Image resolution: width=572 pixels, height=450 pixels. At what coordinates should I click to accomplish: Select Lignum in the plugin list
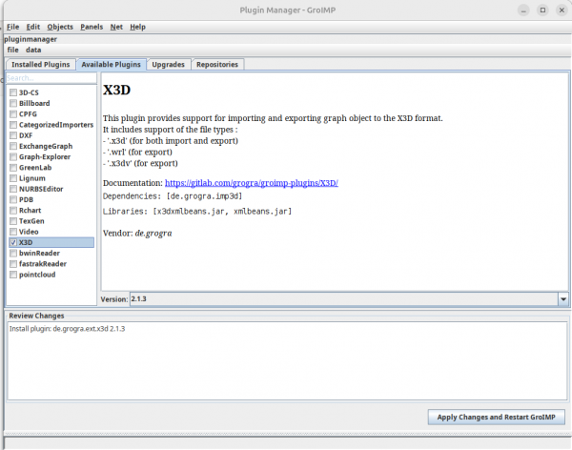pyautogui.click(x=32, y=178)
